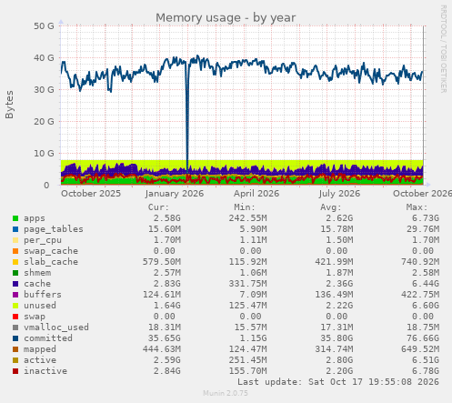452x403 pixels.
Task: Click the 'Cur:' column header
Action: [x=158, y=207]
